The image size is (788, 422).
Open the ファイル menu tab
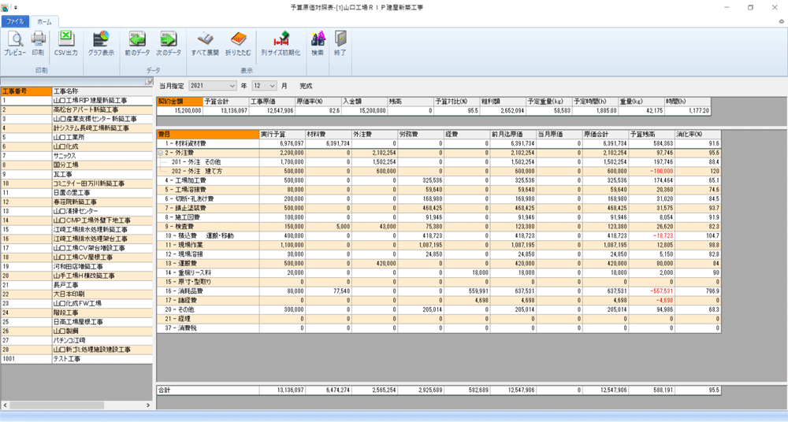tap(16, 21)
